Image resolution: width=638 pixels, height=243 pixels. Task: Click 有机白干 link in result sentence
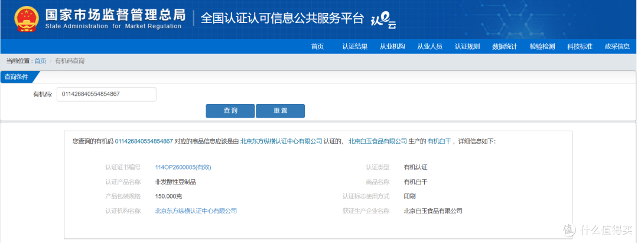tap(440, 142)
